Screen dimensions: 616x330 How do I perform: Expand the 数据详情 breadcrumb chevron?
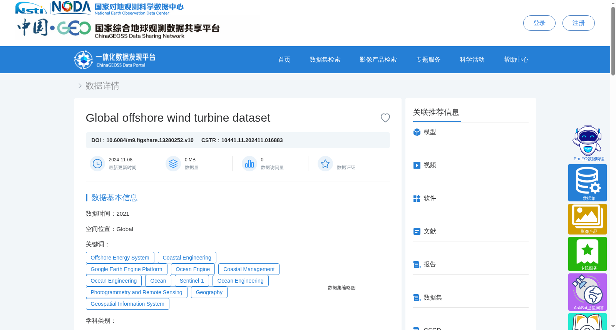tap(80, 86)
